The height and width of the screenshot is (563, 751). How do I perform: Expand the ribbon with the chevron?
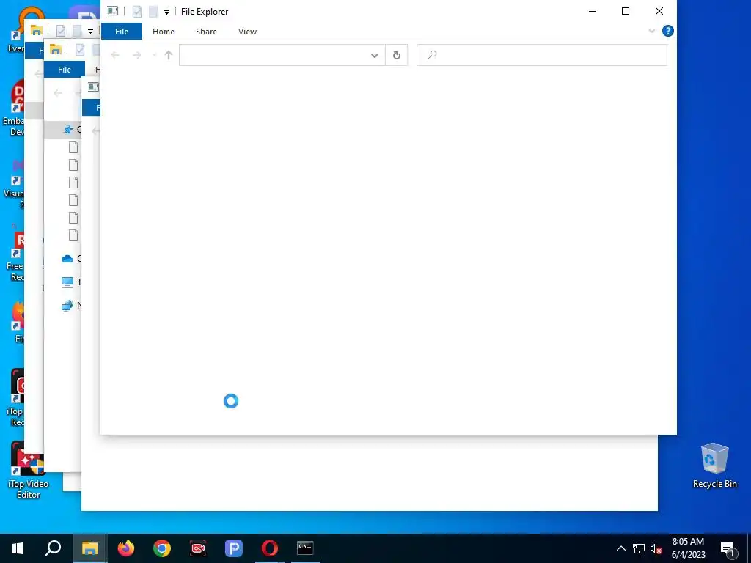pyautogui.click(x=652, y=31)
